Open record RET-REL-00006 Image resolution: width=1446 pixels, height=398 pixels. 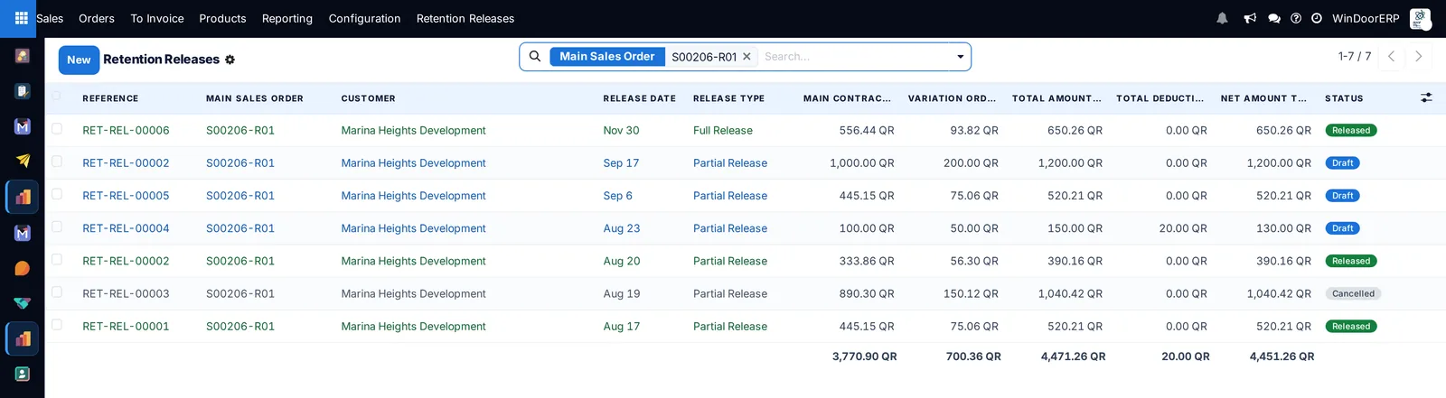tap(126, 130)
